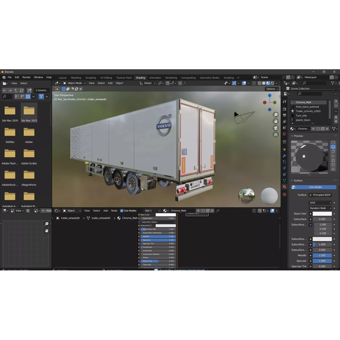The image size is (340, 340).
Task: Toggle file browser filter funnel
Action: (41, 97)
